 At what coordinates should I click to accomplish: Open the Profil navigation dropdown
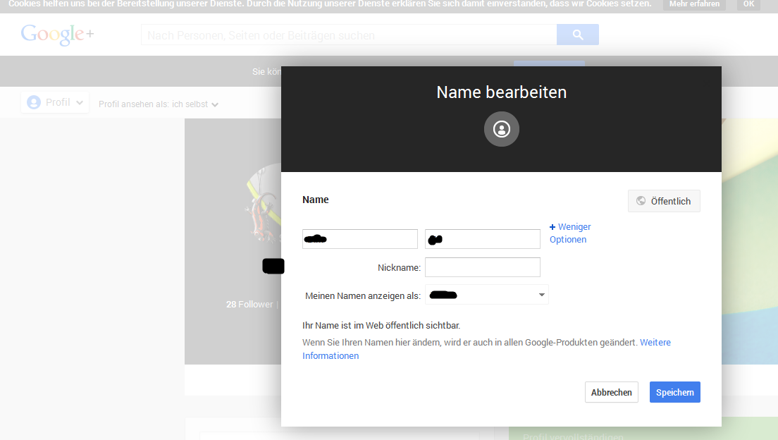(54, 103)
